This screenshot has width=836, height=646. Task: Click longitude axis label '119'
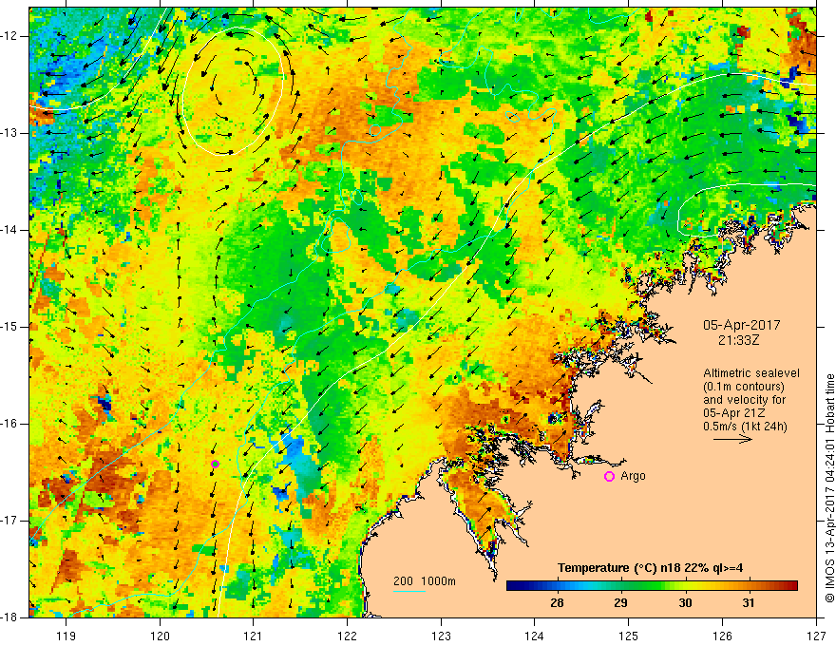[66, 636]
